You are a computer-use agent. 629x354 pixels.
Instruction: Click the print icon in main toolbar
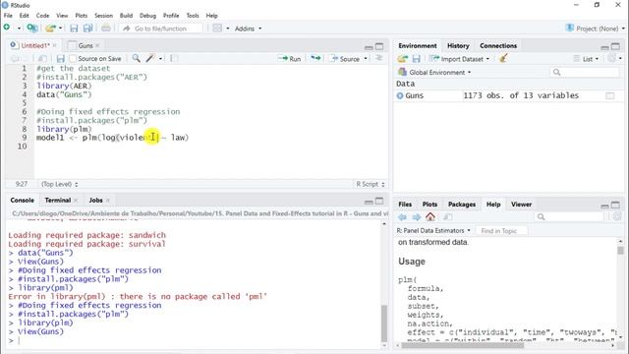pyautogui.click(x=106, y=29)
